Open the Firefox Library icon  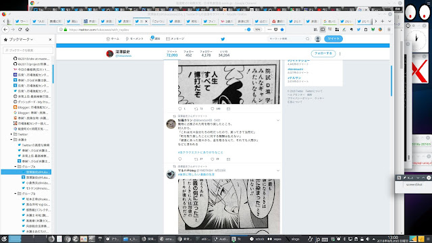(x=315, y=30)
